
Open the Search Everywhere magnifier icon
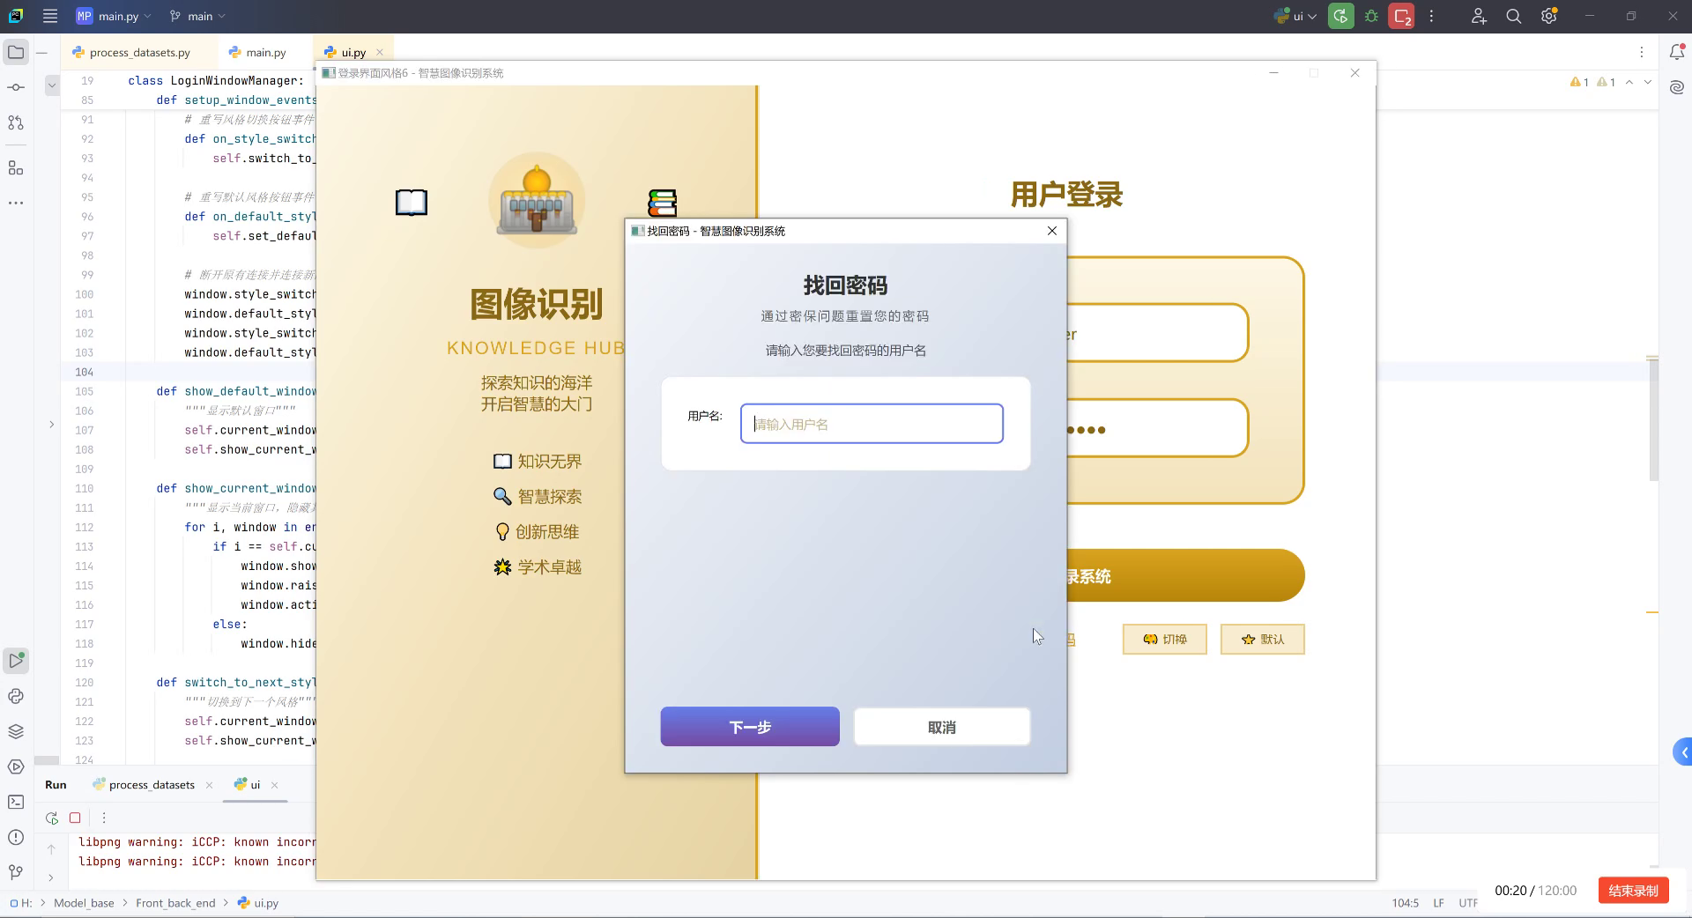1514,16
